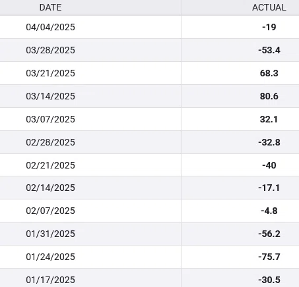Select the 03/28/2025 date cell
This screenshot has height=287, width=299.
coord(50,50)
